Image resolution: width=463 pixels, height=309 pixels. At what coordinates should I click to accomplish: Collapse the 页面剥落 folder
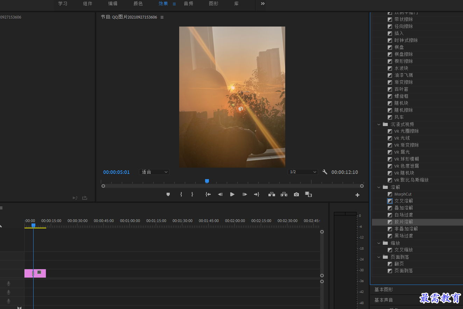point(379,257)
